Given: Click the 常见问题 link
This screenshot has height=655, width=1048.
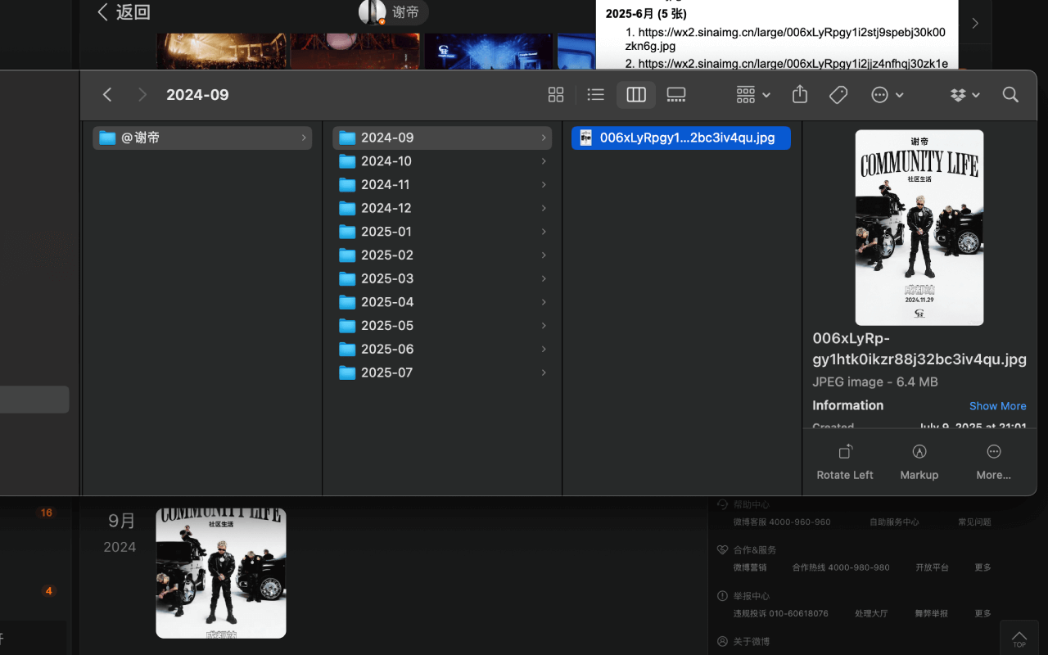Looking at the screenshot, I should point(974,522).
